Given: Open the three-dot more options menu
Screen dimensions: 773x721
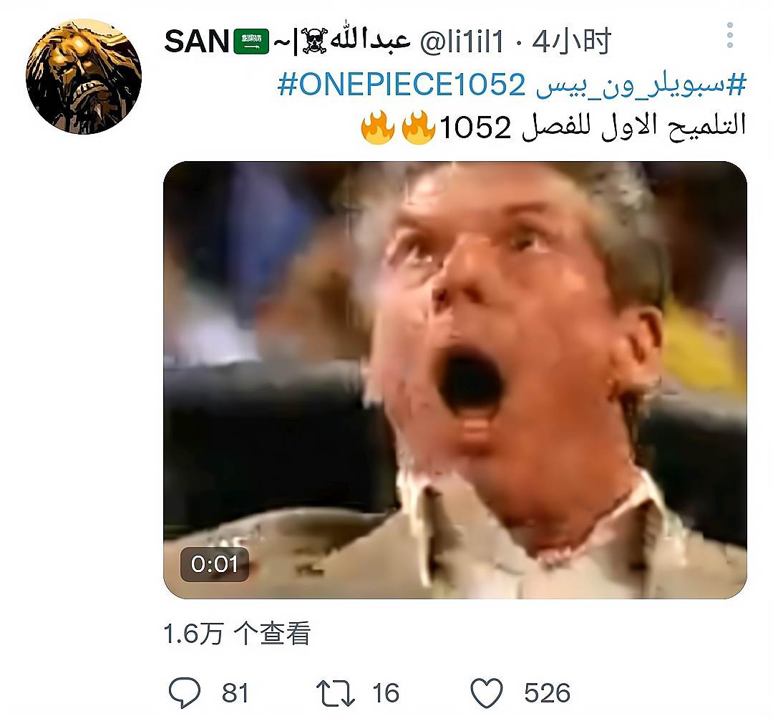Looking at the screenshot, I should click(729, 35).
